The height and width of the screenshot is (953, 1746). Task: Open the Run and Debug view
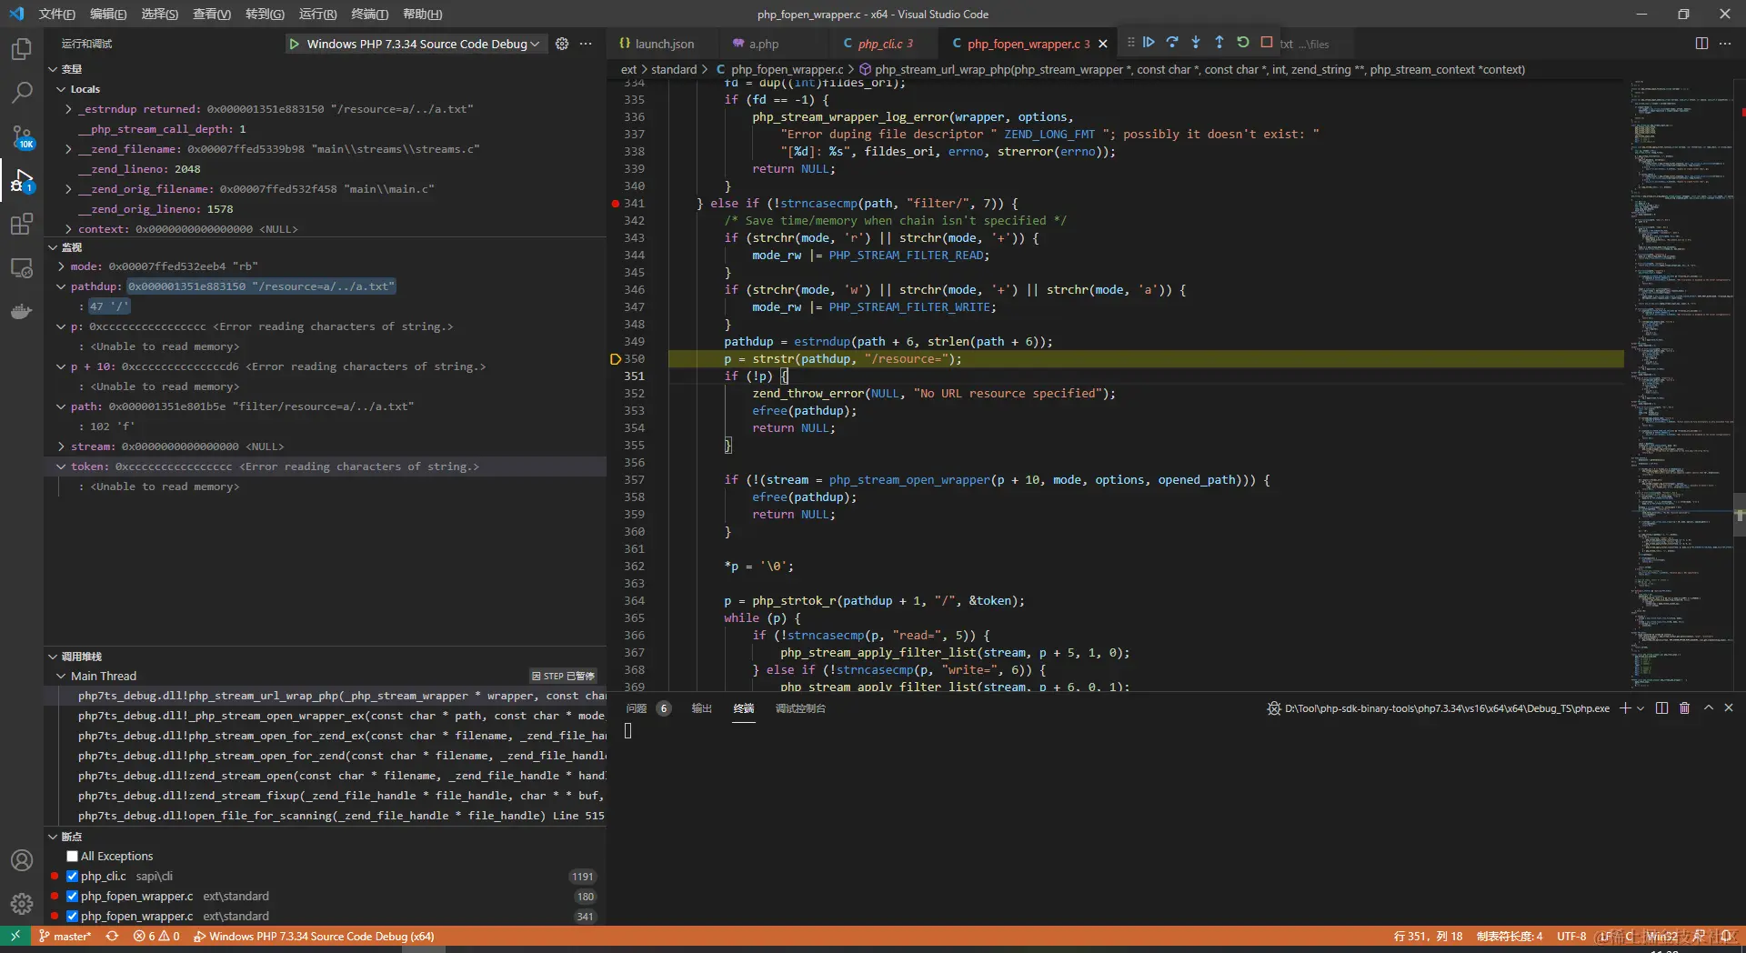[x=22, y=180]
